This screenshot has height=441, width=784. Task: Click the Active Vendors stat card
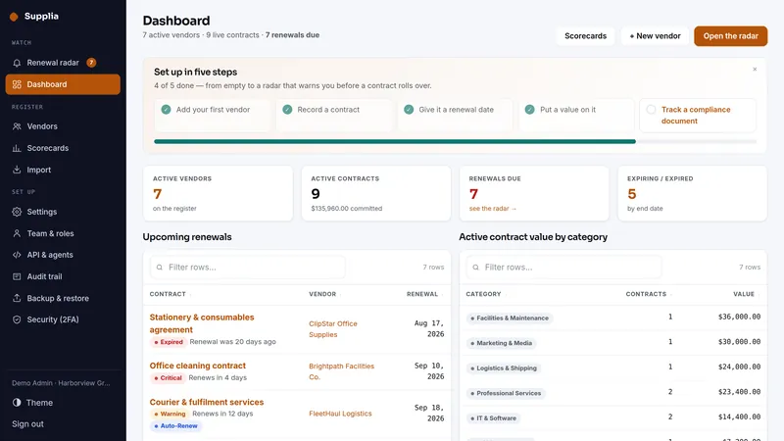pos(218,193)
